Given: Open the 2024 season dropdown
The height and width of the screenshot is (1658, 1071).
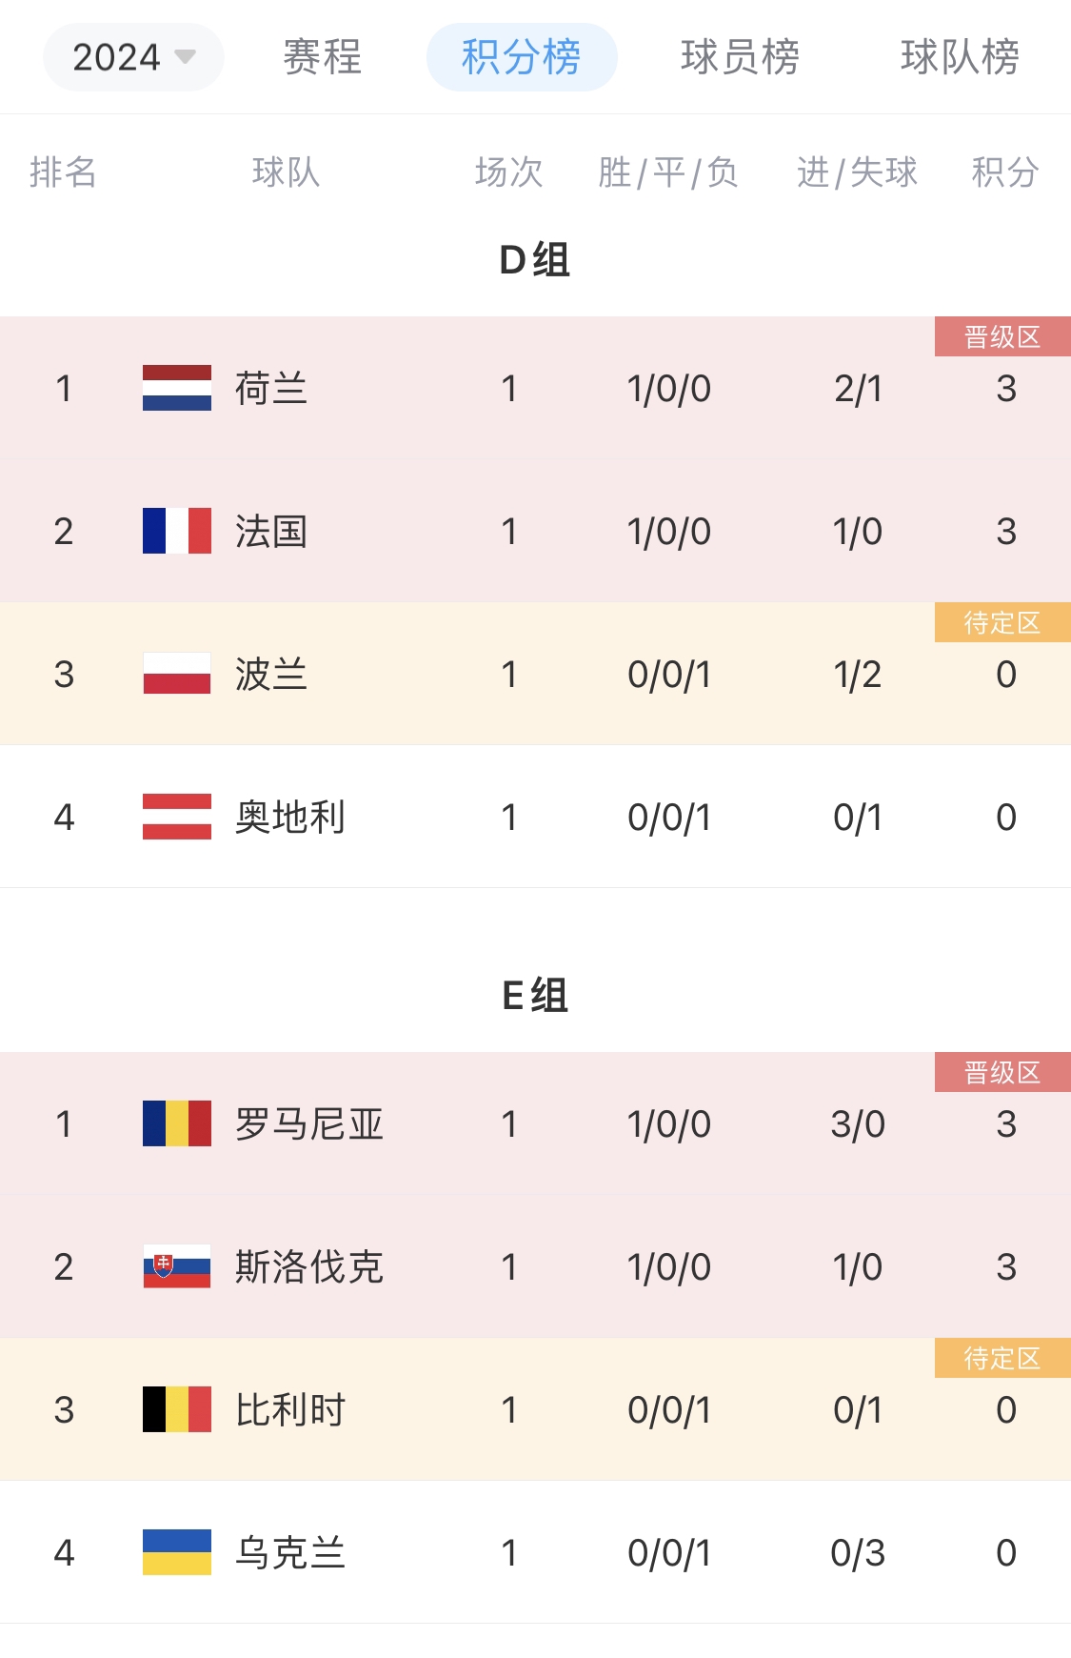Looking at the screenshot, I should (x=133, y=57).
